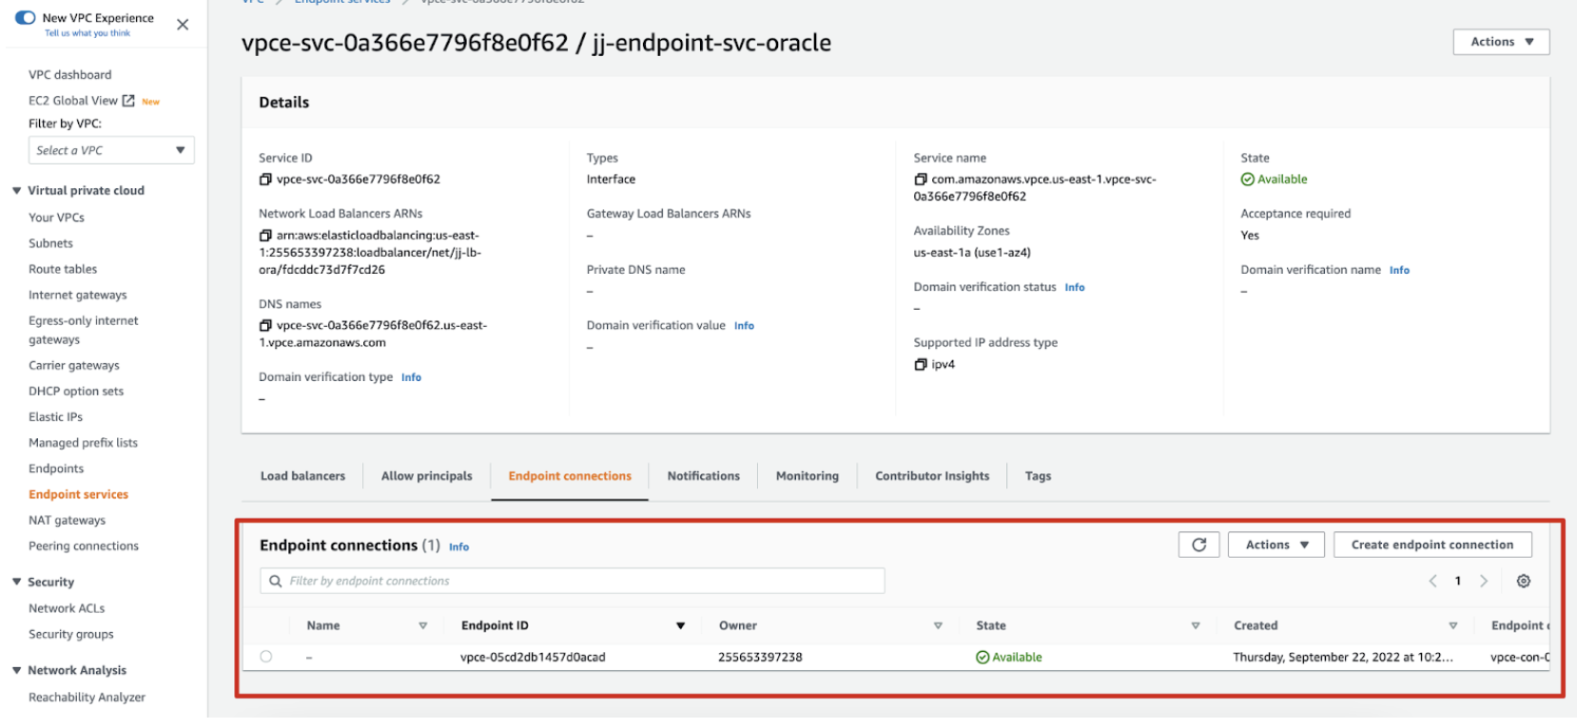1577x728 pixels.
Task: Open Endpoints in the sidebar
Action: pyautogui.click(x=56, y=469)
